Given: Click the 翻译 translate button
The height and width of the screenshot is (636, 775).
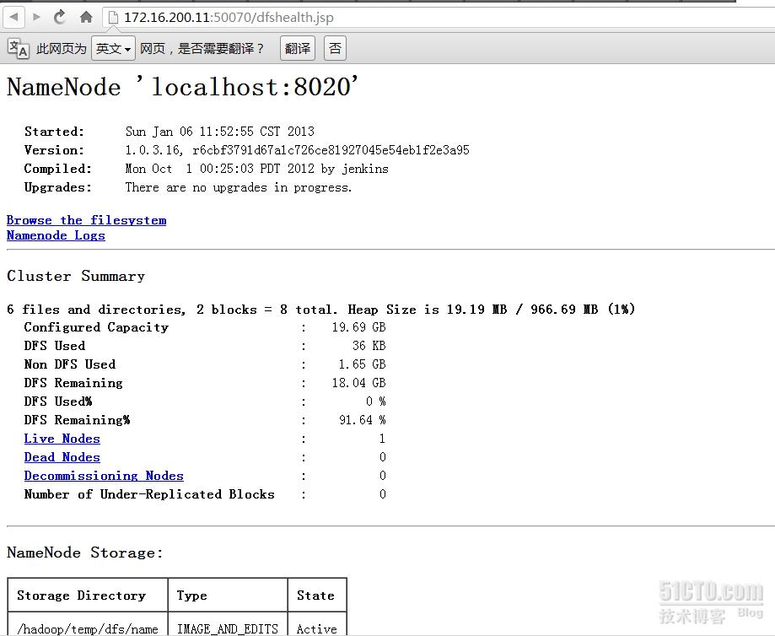Looking at the screenshot, I should [x=298, y=48].
